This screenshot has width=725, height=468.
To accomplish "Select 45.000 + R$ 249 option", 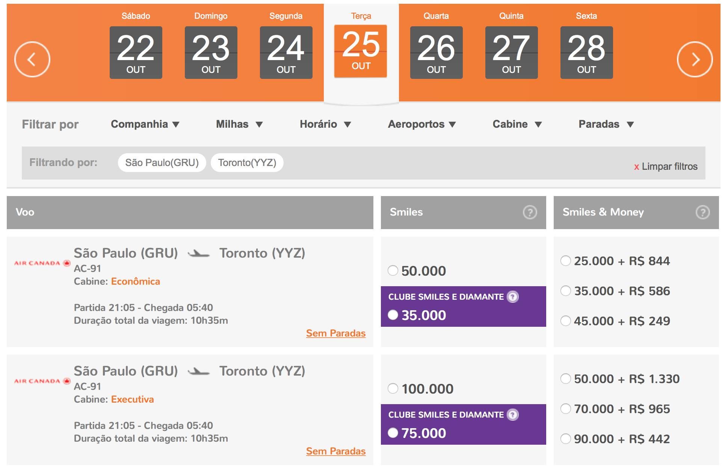I will click(566, 321).
